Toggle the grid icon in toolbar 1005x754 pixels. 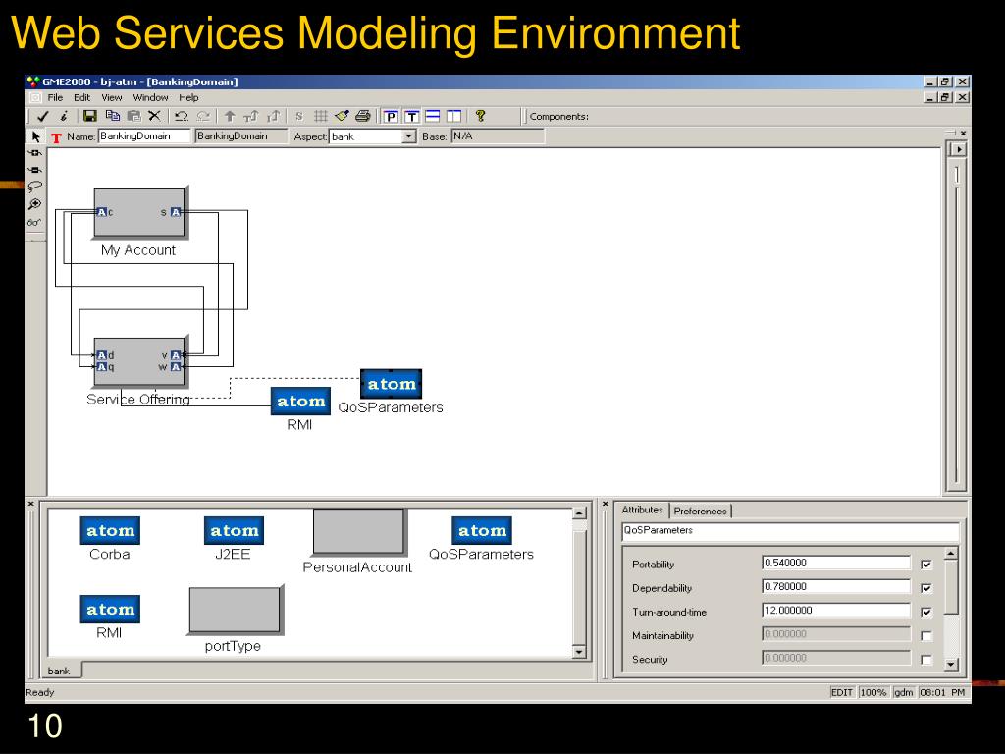pos(320,116)
